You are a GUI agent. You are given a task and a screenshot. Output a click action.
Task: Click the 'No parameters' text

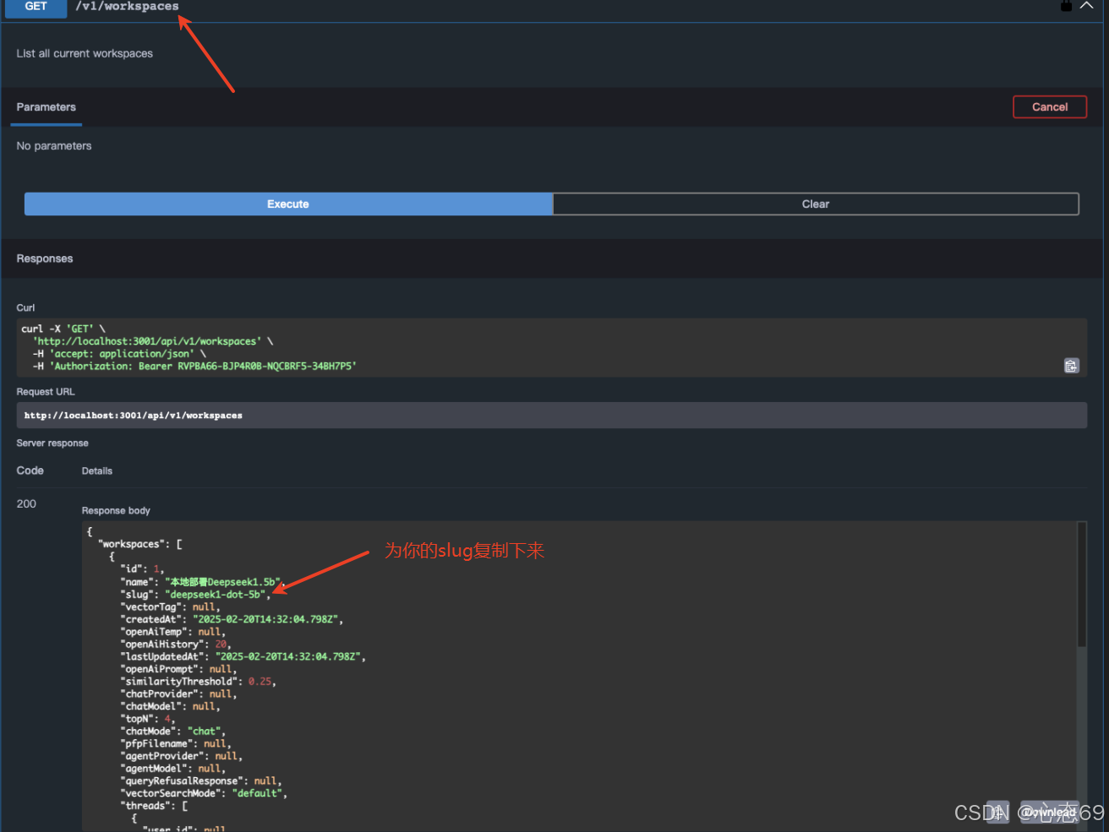(53, 145)
